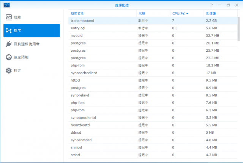Click the 9.5 MB memory value
The image size is (243, 163).
pos(211,80)
